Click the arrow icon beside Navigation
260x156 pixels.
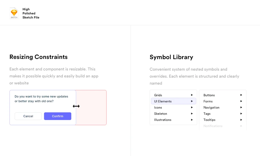241,107
